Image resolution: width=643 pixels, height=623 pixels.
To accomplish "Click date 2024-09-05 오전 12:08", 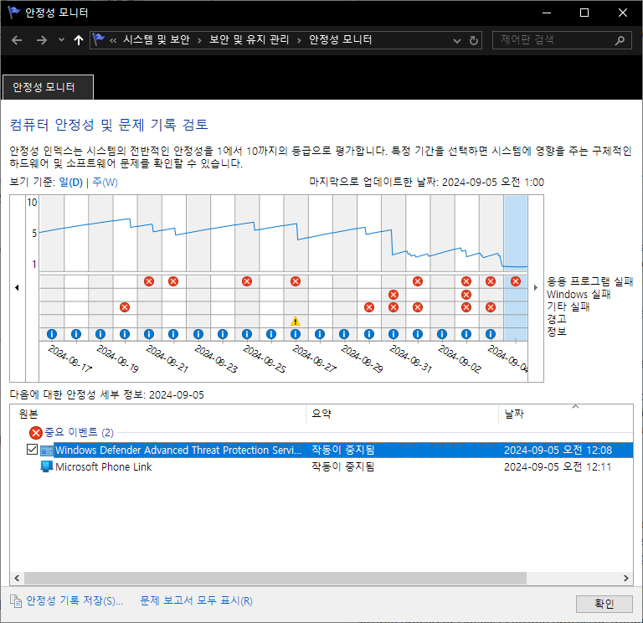I will click(558, 450).
